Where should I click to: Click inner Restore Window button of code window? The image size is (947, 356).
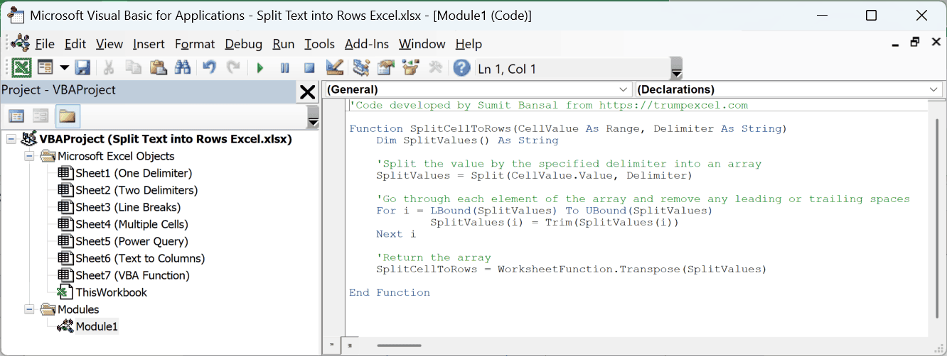pyautogui.click(x=915, y=42)
